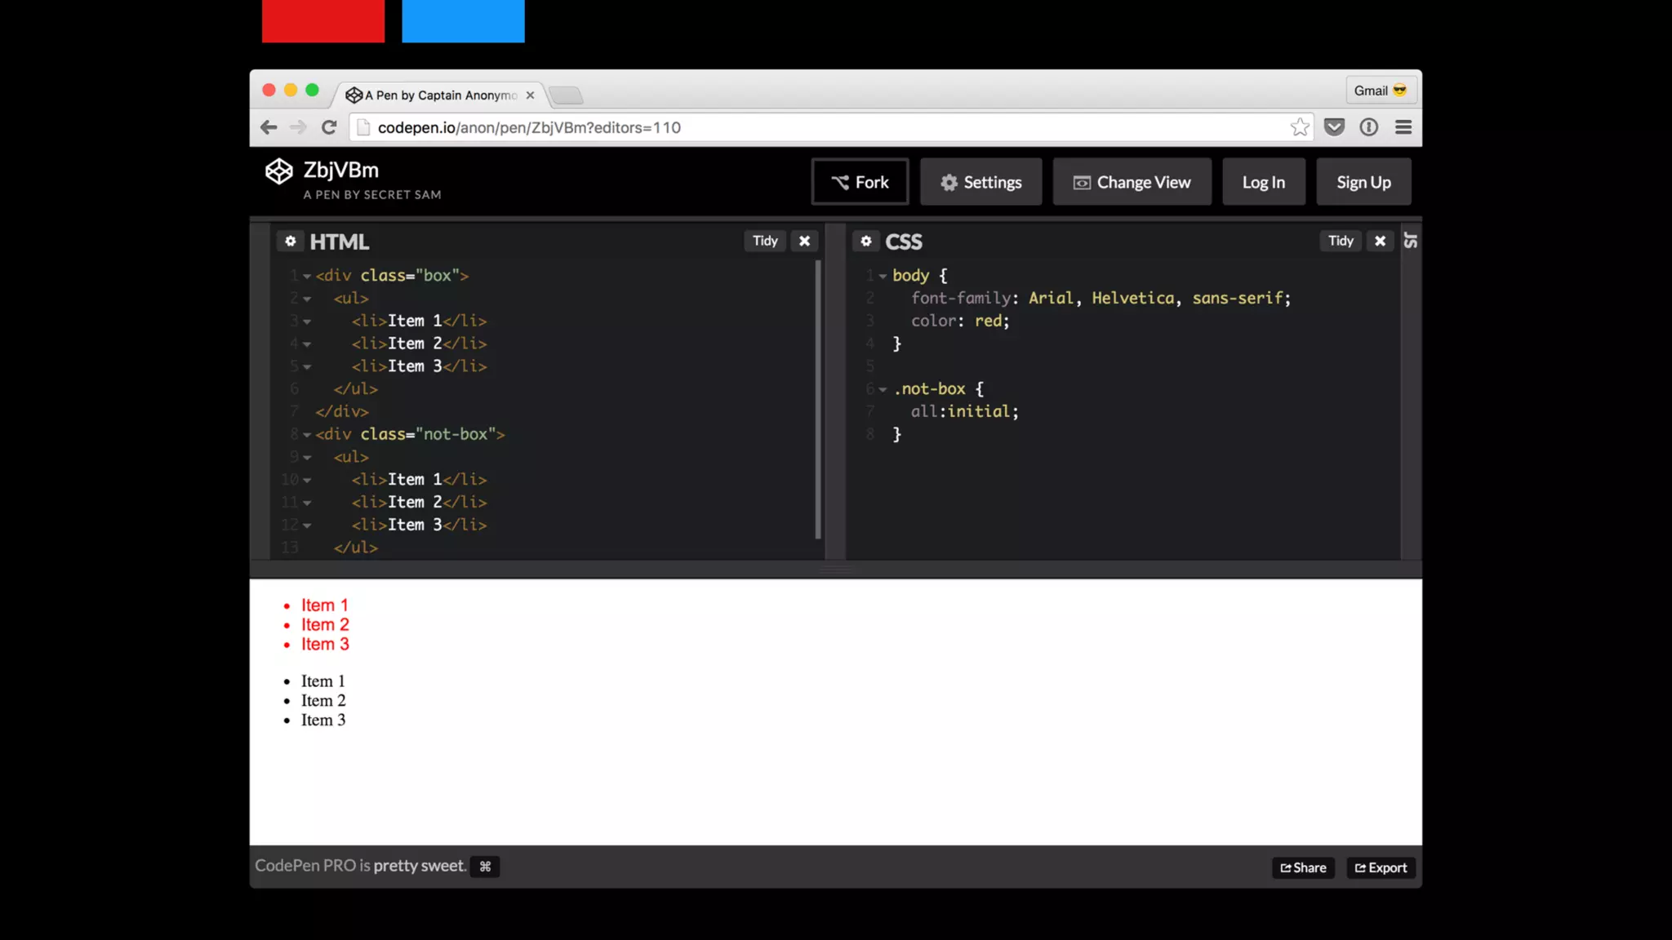Click the blue color rectangle
This screenshot has height=940, width=1672.
[x=463, y=20]
